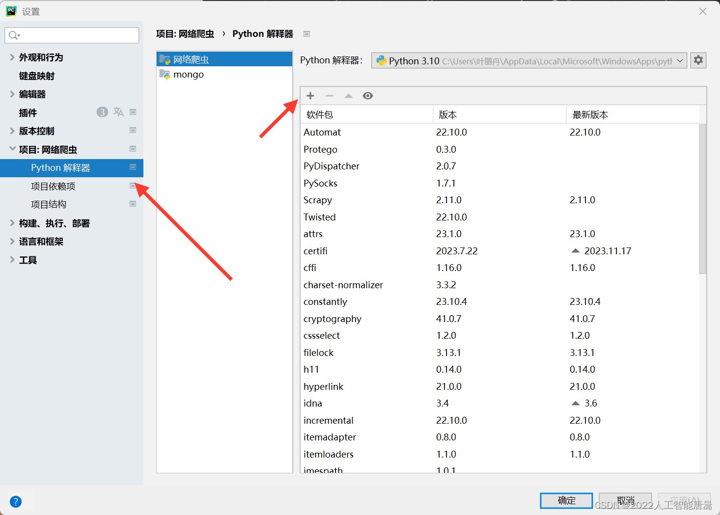Select the incremental package row
Viewport: 720px width, 515px height.
499,420
